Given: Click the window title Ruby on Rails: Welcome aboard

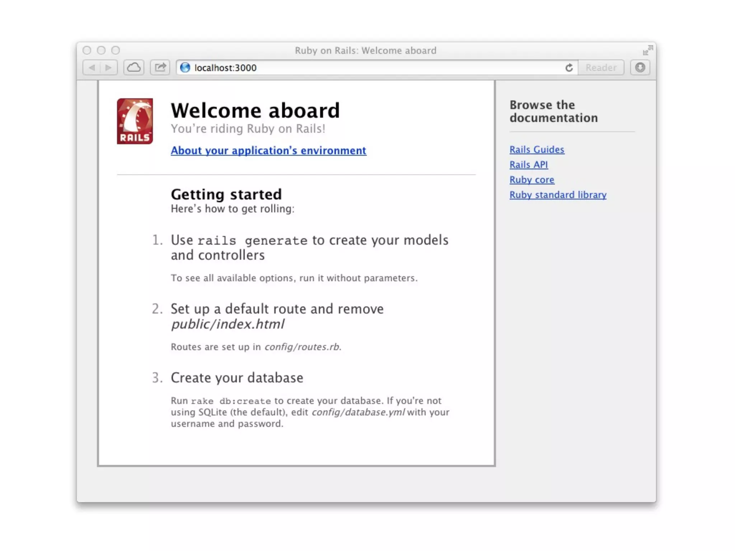Looking at the screenshot, I should (x=365, y=51).
